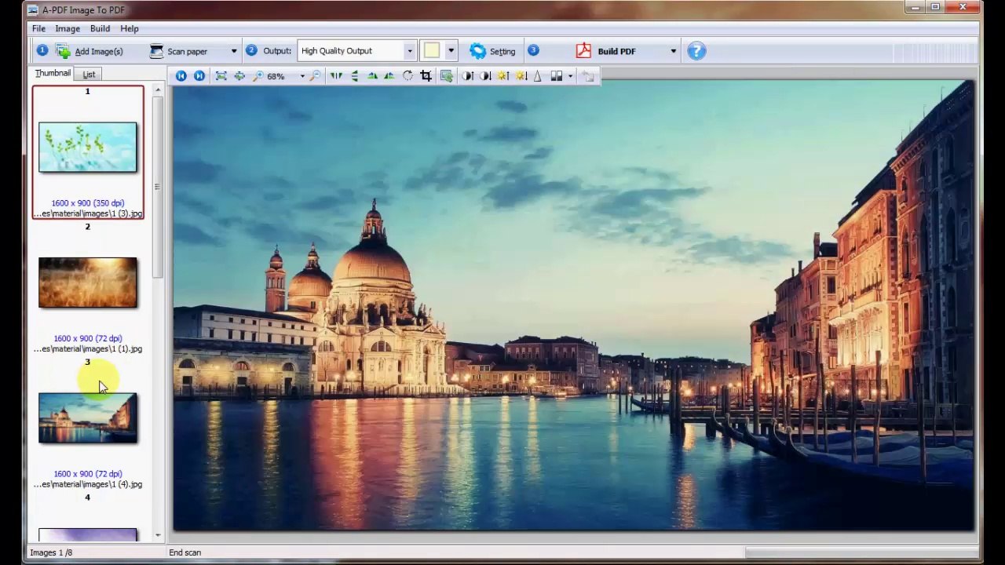
Task: Rotate the image right
Action: [x=389, y=76]
